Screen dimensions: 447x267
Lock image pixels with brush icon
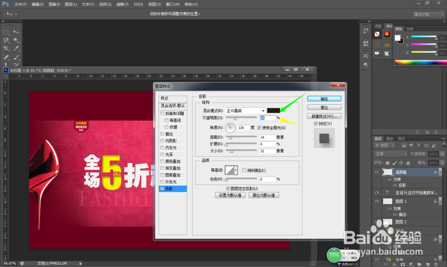394,163
